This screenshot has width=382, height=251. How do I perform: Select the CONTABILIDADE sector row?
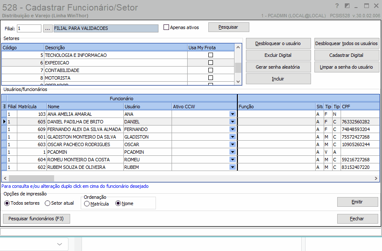pyautogui.click(x=118, y=70)
